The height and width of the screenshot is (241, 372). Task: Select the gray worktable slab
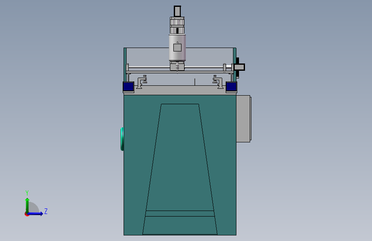pyautogui.click(x=180, y=90)
